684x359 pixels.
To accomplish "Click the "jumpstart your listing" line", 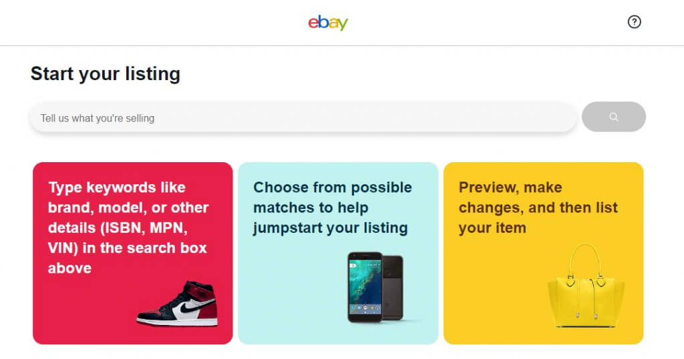I will click(330, 228).
